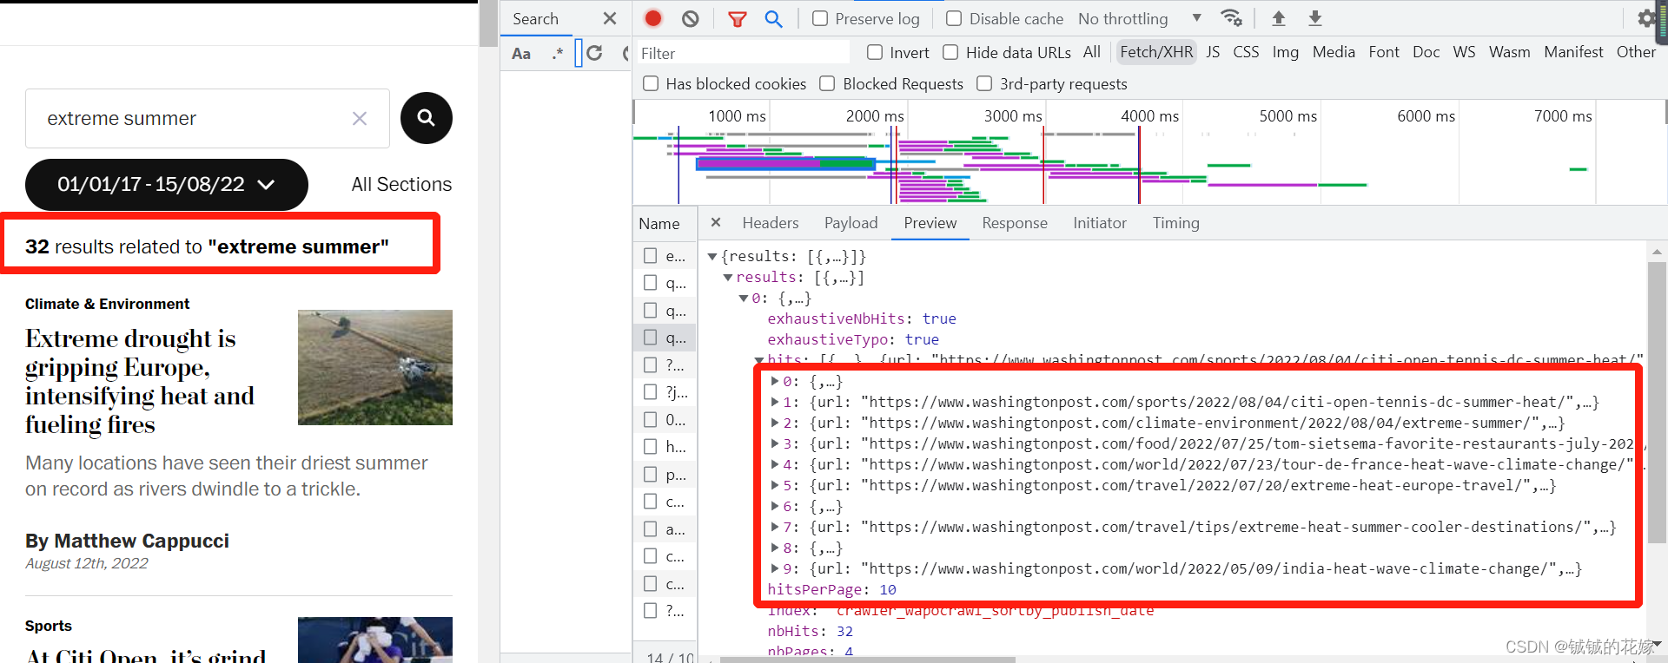This screenshot has width=1668, height=663.
Task: Click the Preview pane vertical scrollbar
Action: (1658, 402)
